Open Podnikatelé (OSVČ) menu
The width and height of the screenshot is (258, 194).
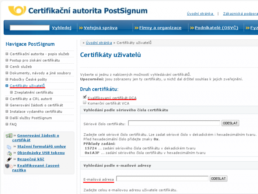pos(216,28)
